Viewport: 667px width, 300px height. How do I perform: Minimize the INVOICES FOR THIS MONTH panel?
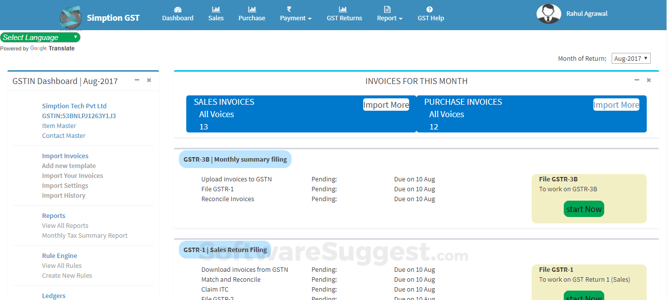tap(637, 80)
